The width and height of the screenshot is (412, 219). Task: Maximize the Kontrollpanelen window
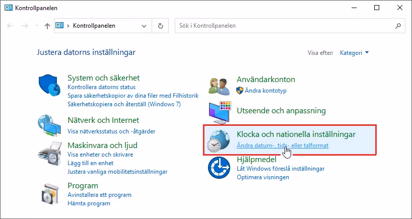(377, 8)
